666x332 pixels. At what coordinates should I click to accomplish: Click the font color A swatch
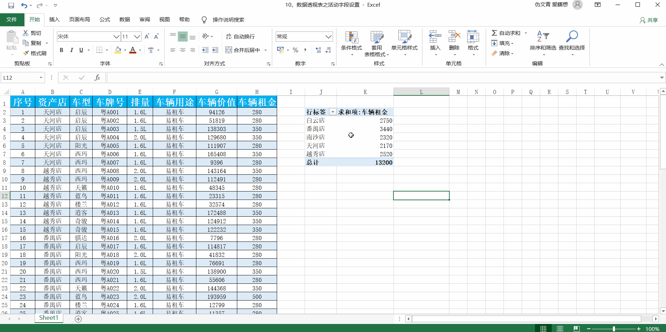(133, 50)
